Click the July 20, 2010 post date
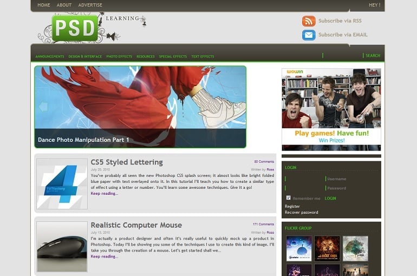The width and height of the screenshot is (417, 276). (100, 169)
